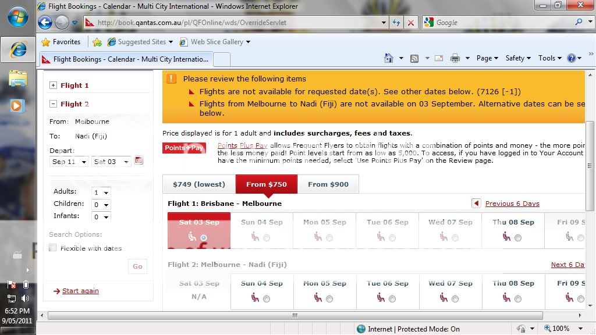Open Windows Media Player taskbar icon
The width and height of the screenshot is (596, 335).
coord(17,105)
